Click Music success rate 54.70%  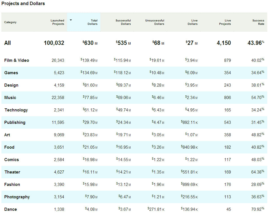(258, 98)
